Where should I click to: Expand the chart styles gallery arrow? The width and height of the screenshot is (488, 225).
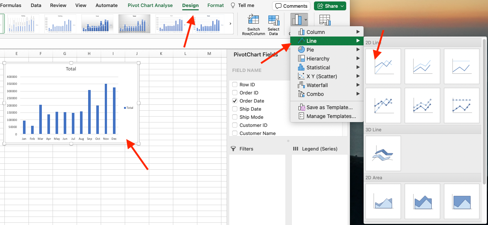tap(231, 24)
